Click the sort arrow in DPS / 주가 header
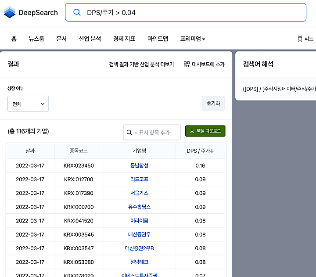Screen dimensions: 316x277 [212, 151]
